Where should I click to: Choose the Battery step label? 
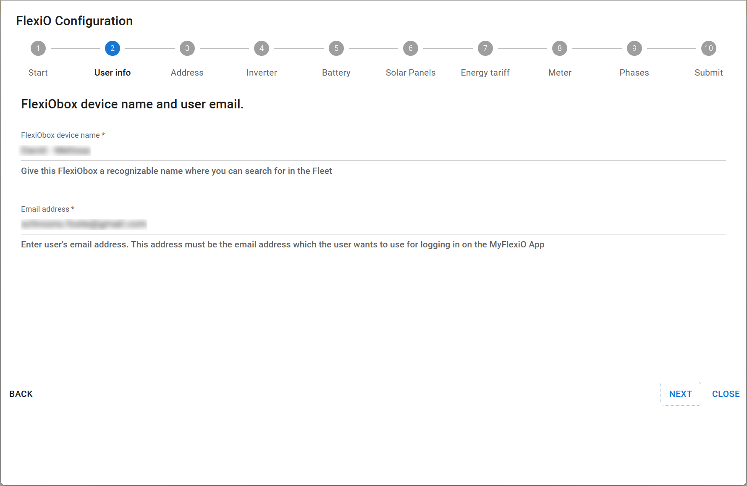point(336,73)
